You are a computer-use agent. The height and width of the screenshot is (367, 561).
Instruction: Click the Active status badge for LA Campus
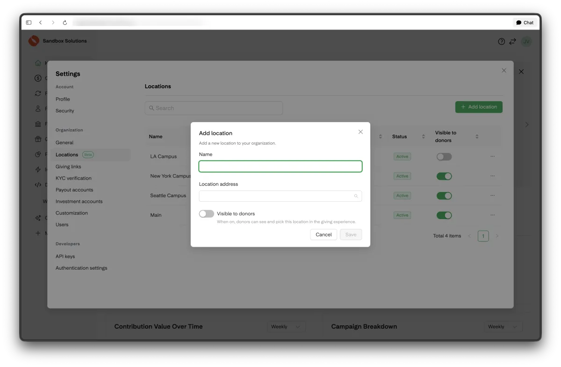pos(402,157)
